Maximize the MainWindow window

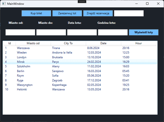[x=147, y=4]
